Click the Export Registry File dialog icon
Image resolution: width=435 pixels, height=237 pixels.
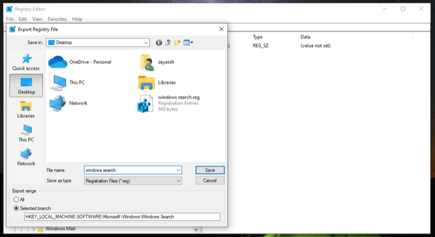[x=12, y=29]
